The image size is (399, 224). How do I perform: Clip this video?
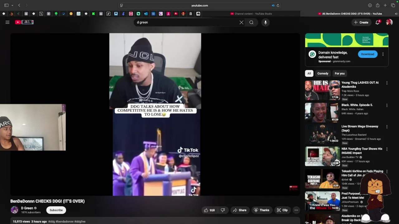coord(282,210)
